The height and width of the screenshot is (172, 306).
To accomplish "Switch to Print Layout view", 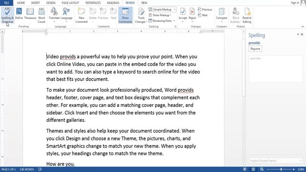I will click(253, 169).
